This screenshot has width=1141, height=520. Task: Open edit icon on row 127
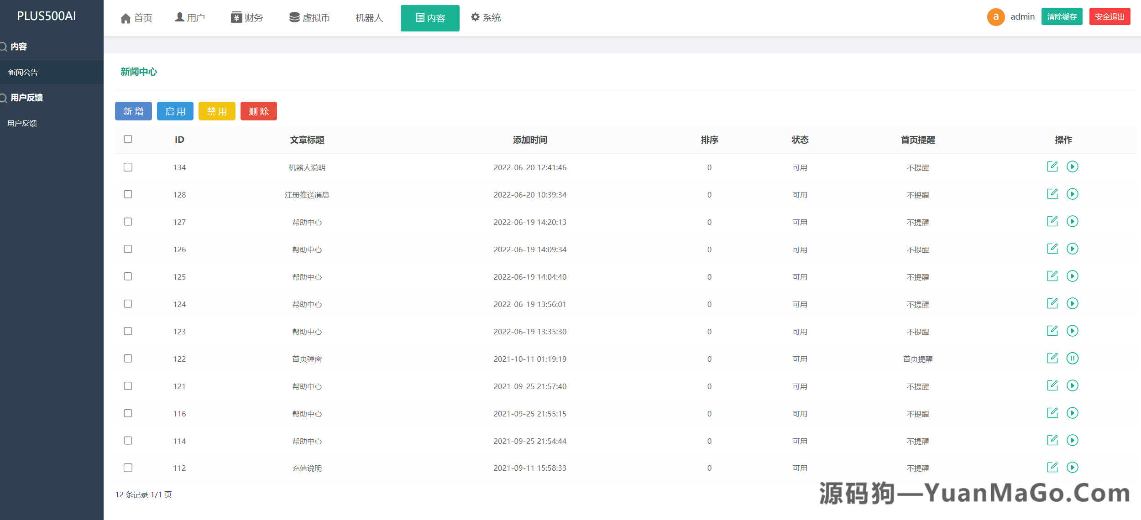click(1052, 221)
